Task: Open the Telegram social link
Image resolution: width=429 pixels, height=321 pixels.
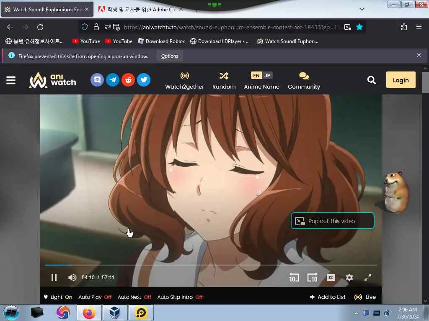Action: click(113, 80)
